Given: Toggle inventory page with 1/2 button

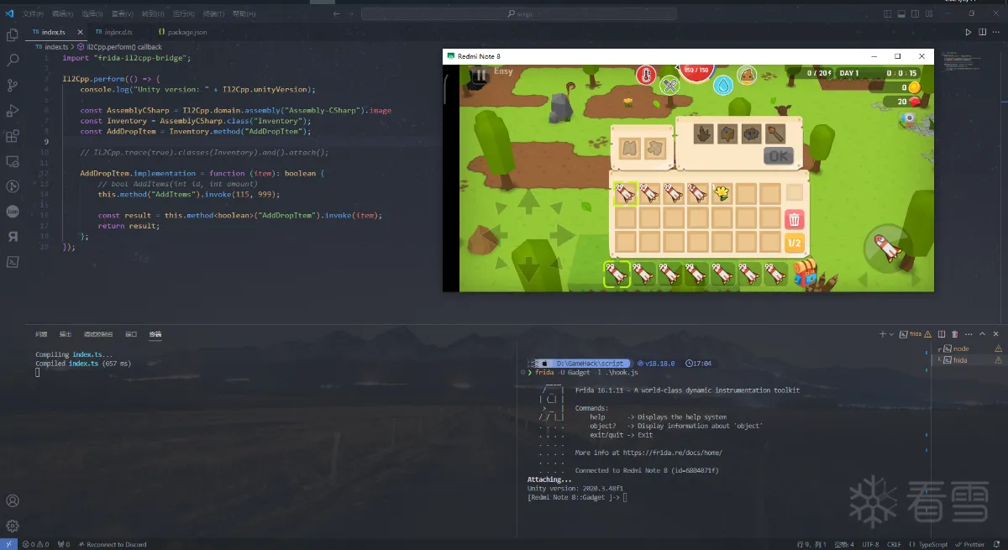Looking at the screenshot, I should (x=794, y=244).
